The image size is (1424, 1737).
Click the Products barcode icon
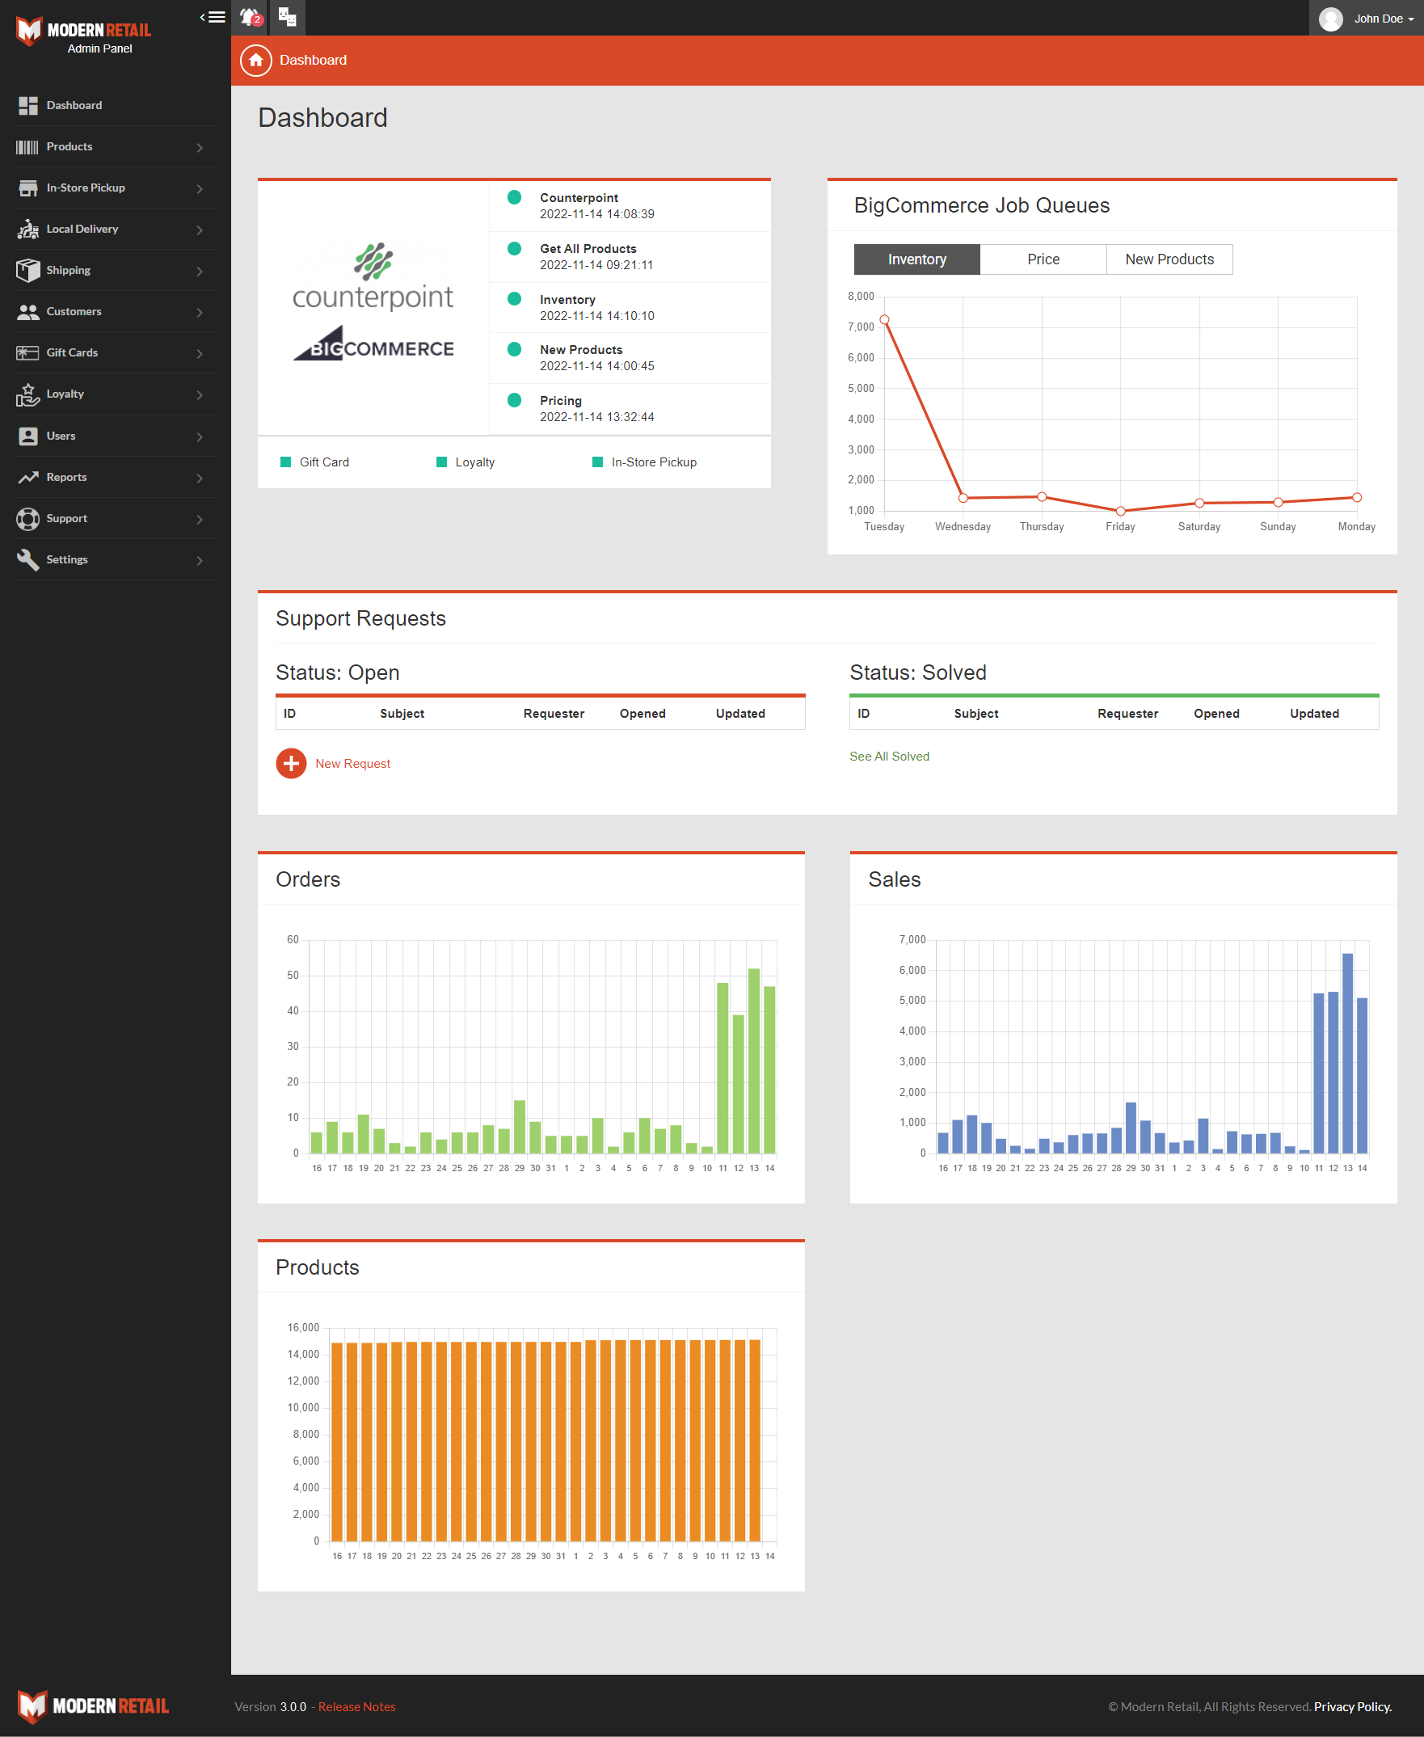(x=28, y=147)
